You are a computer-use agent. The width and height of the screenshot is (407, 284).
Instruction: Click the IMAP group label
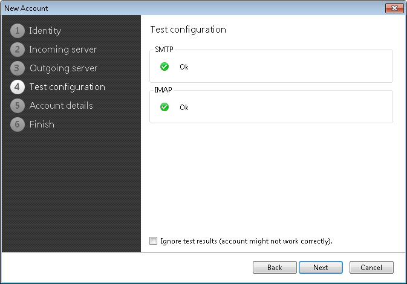pos(163,90)
